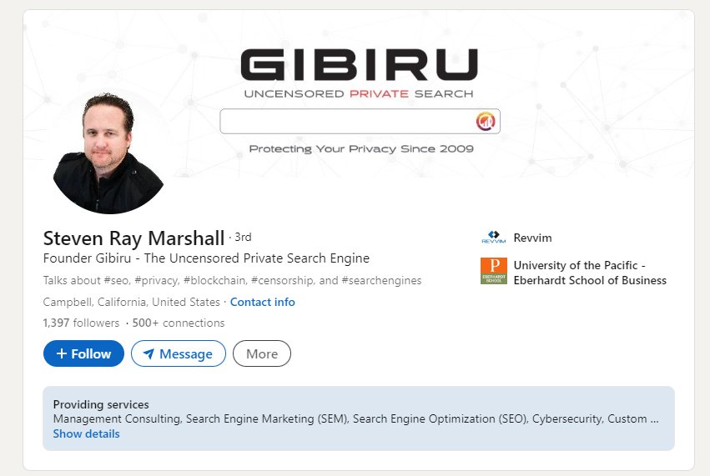This screenshot has height=476, width=710.
Task: Click the colorful search icon in banner
Action: click(x=486, y=122)
